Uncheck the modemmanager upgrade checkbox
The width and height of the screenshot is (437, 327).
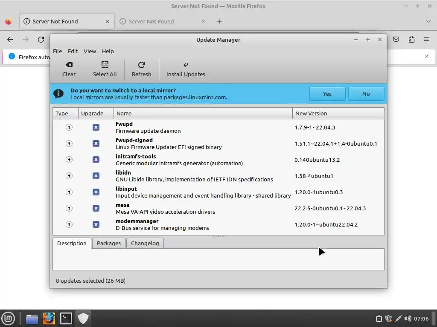point(96,224)
